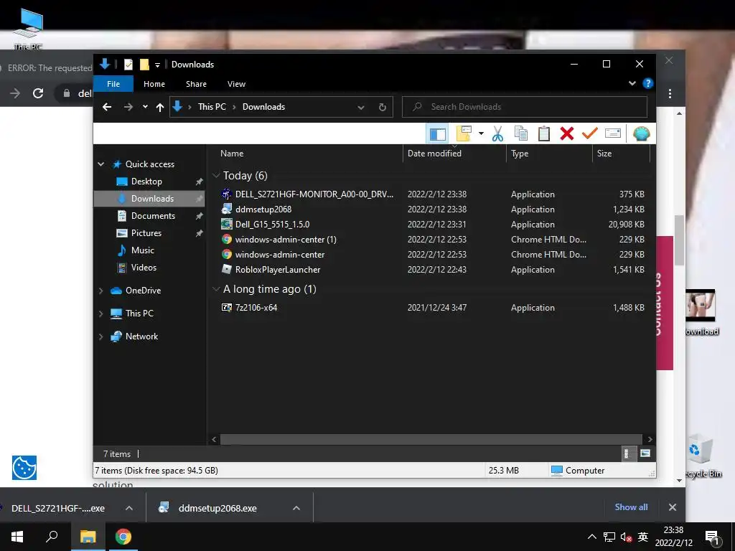This screenshot has height=551, width=735.
Task: Open the Home ribbon tab
Action: point(154,84)
